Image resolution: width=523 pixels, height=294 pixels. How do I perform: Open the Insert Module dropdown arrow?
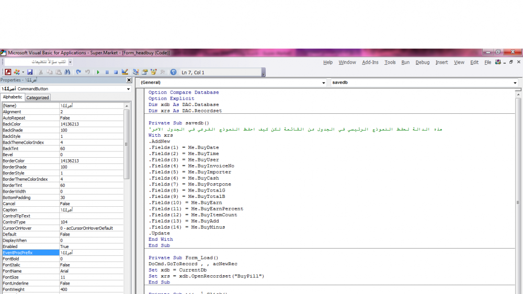(22, 72)
